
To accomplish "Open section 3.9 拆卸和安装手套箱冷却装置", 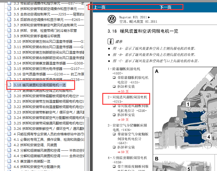I will [37, 36].
